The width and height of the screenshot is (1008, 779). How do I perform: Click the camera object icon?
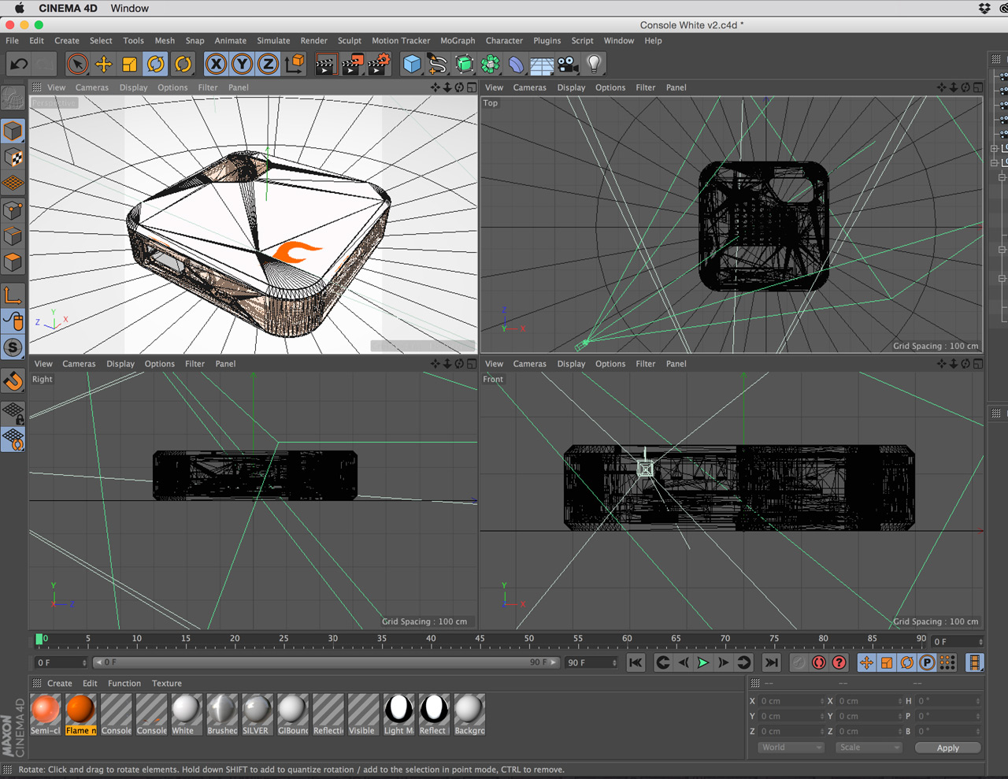568,64
